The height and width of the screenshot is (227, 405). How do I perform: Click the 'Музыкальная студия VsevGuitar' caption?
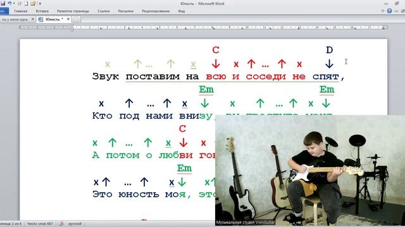tap(245, 223)
